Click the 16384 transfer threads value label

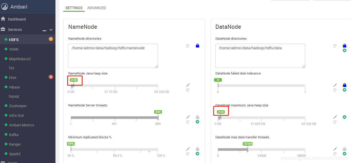(248, 144)
